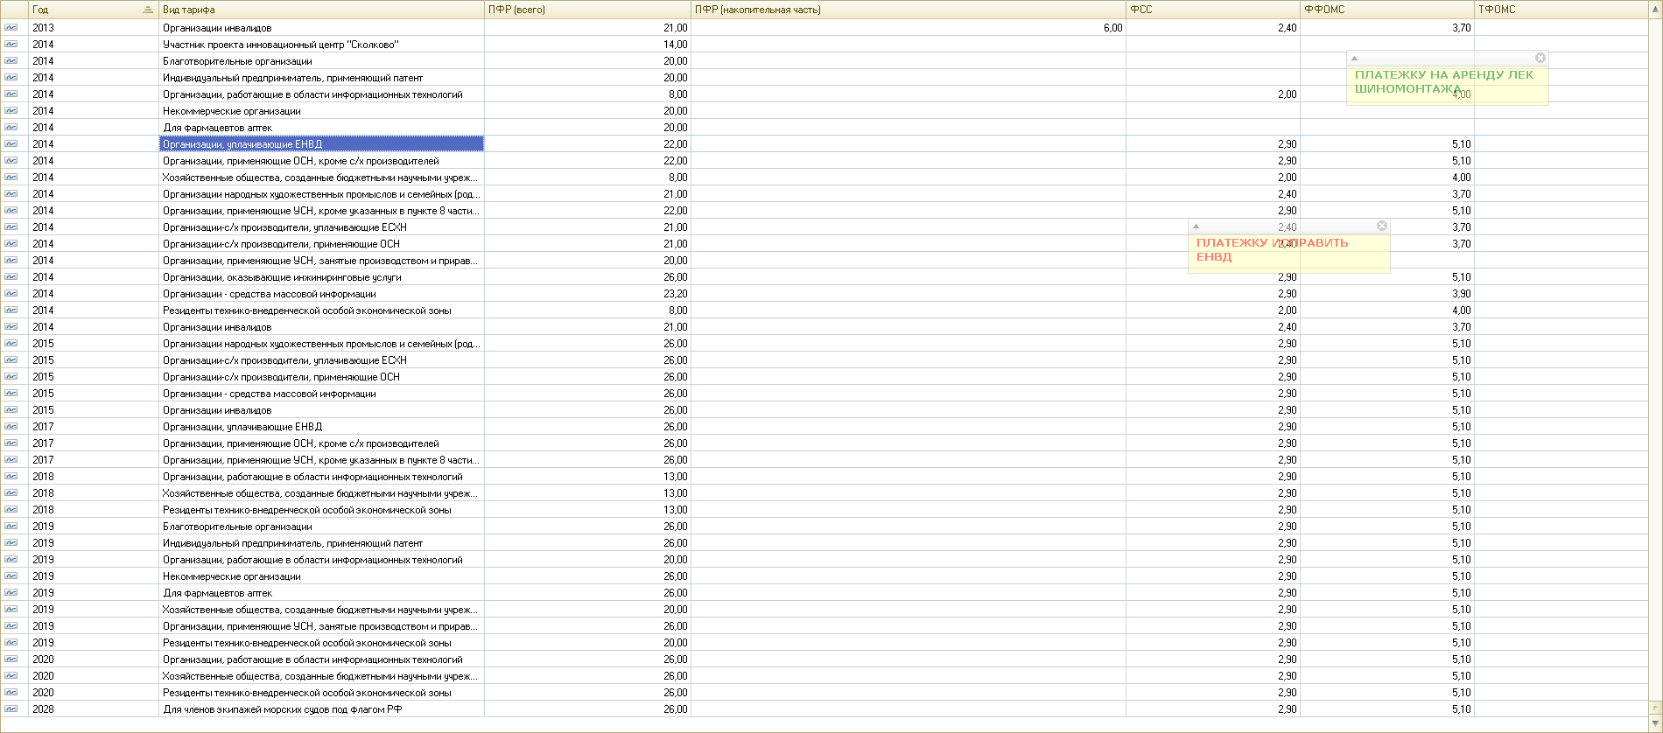Click the sort indicator in the 'Год' header
Viewport: 1663px width, 733px height.
coord(148,10)
